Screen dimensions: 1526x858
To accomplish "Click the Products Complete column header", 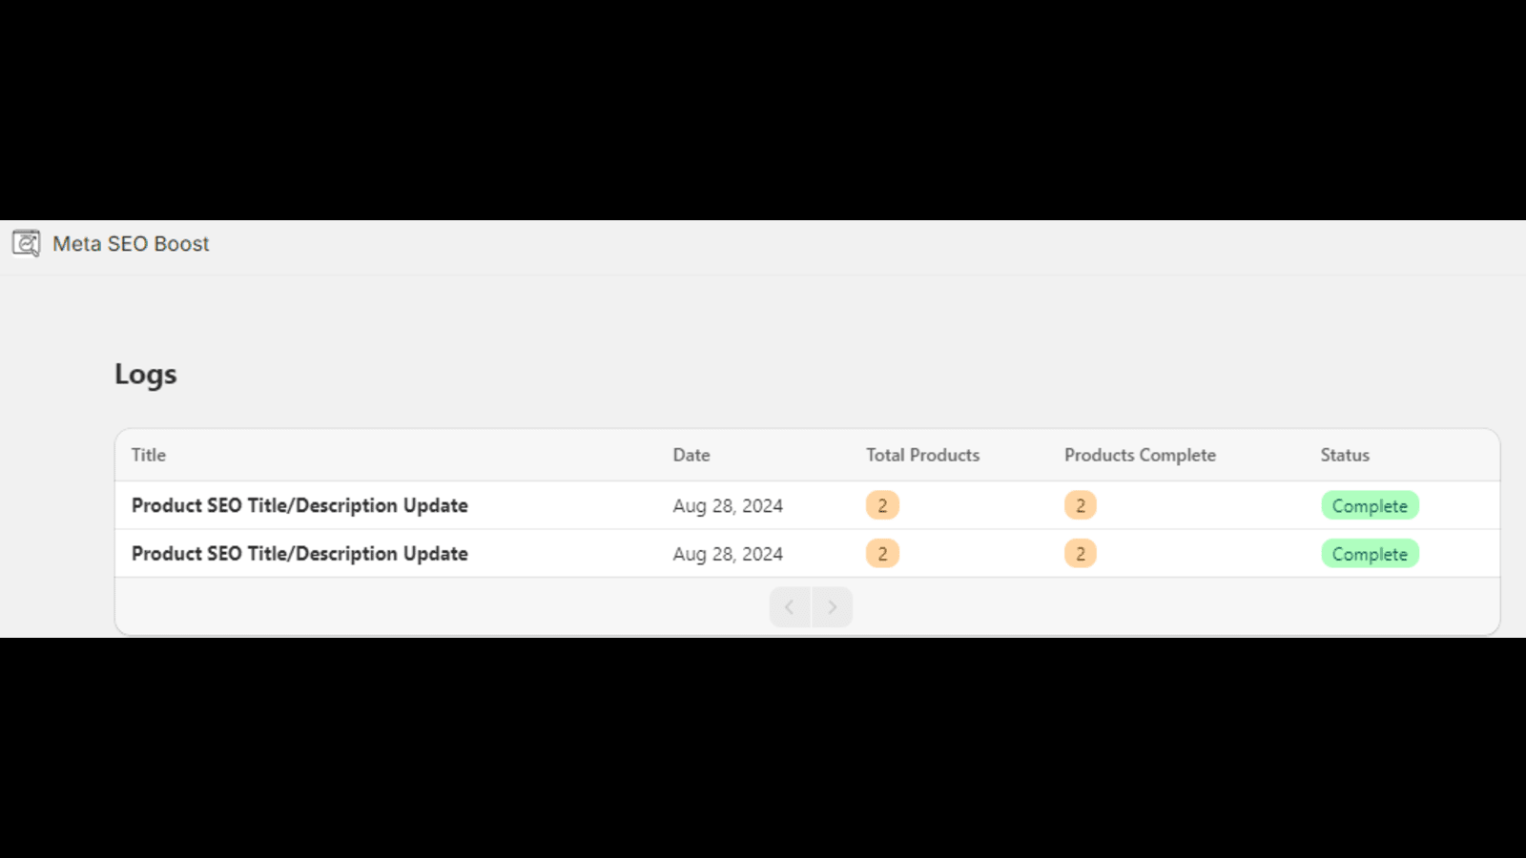I will (1140, 455).
